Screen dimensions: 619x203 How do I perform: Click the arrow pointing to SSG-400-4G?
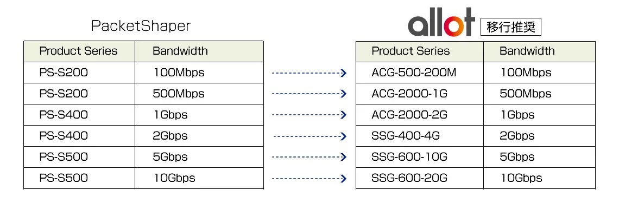(310, 136)
